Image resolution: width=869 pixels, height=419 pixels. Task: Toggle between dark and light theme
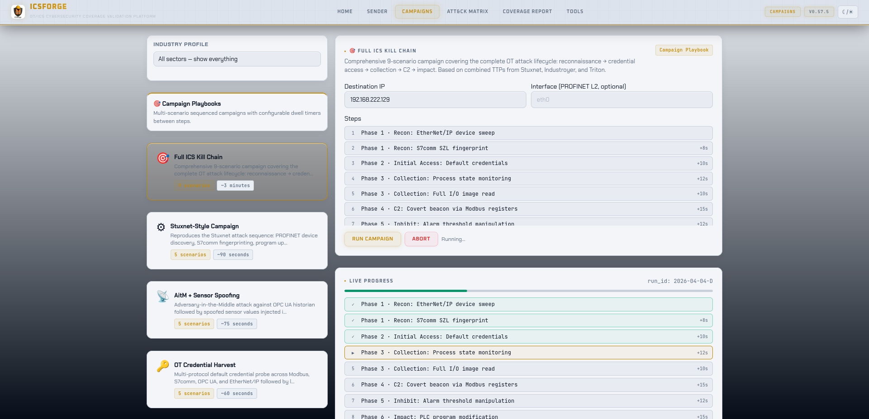(x=847, y=12)
